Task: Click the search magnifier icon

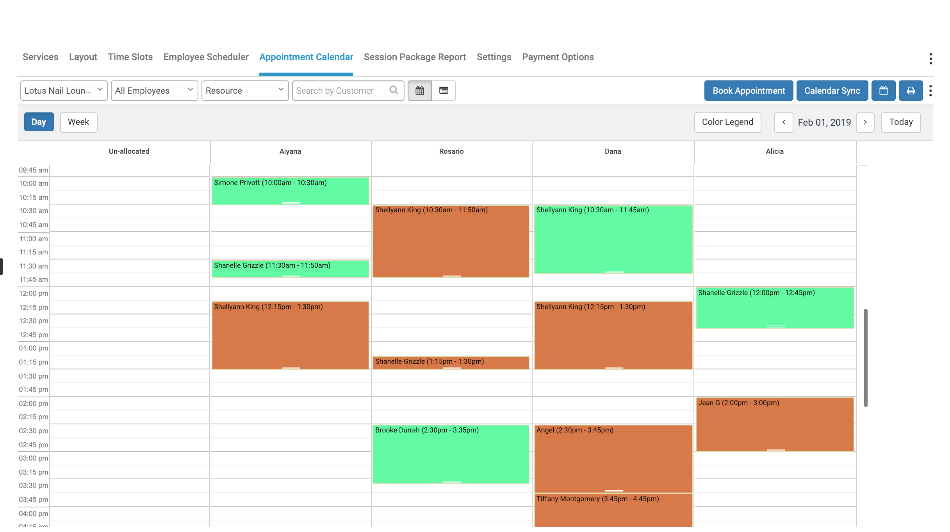Action: point(394,90)
